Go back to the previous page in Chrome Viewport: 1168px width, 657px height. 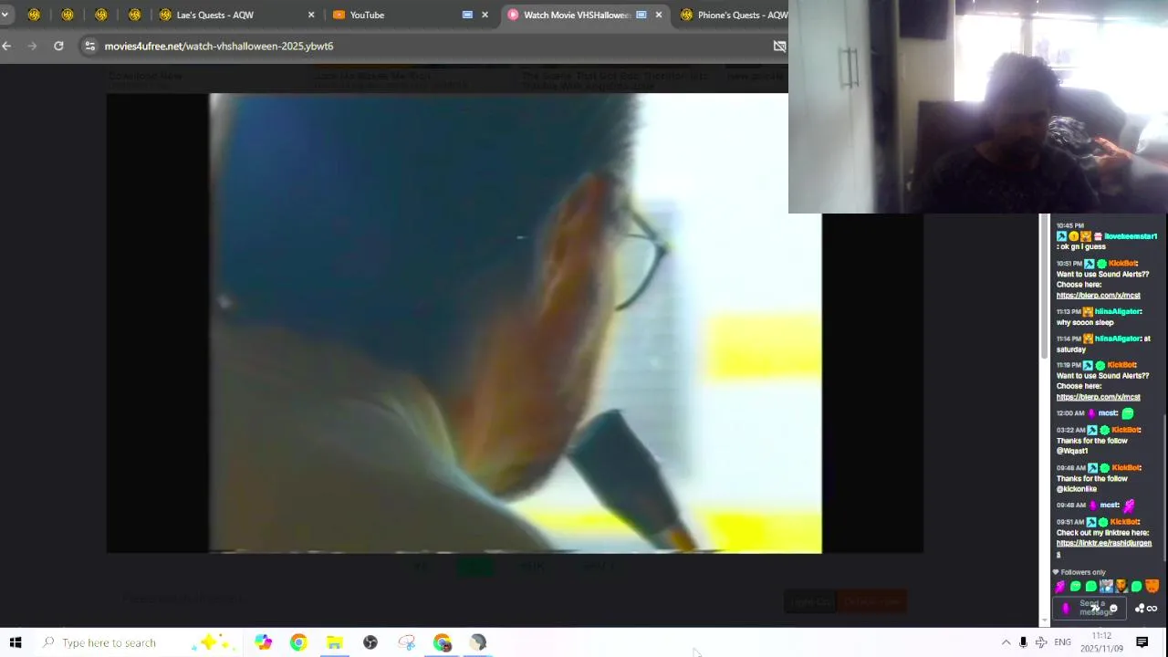coord(7,46)
